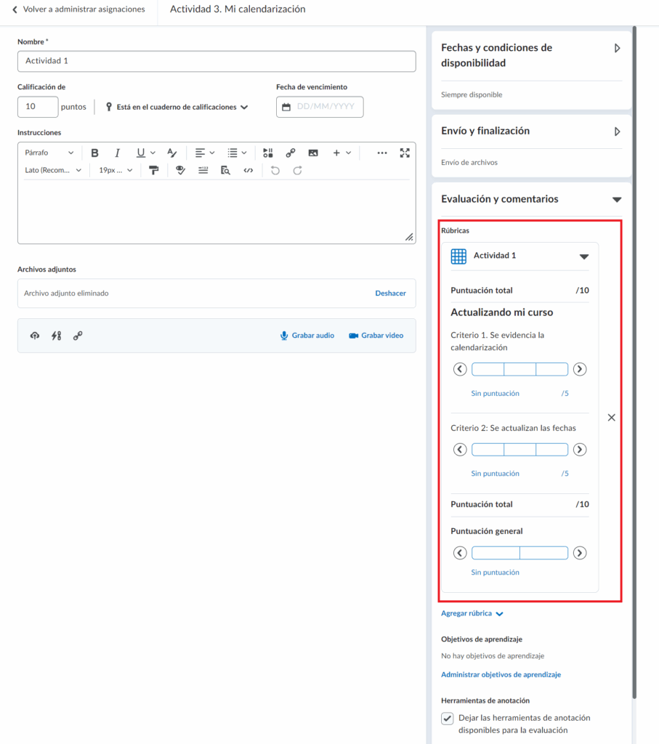Open the editor in fullscreen mode
This screenshot has height=744, width=659.
(405, 153)
